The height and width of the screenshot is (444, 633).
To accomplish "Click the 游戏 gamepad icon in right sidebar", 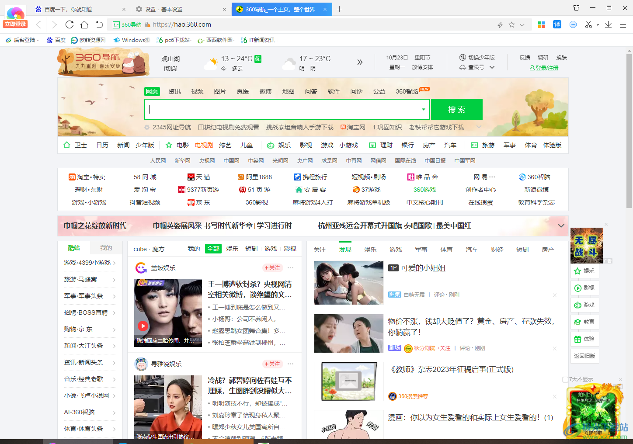I will point(577,305).
